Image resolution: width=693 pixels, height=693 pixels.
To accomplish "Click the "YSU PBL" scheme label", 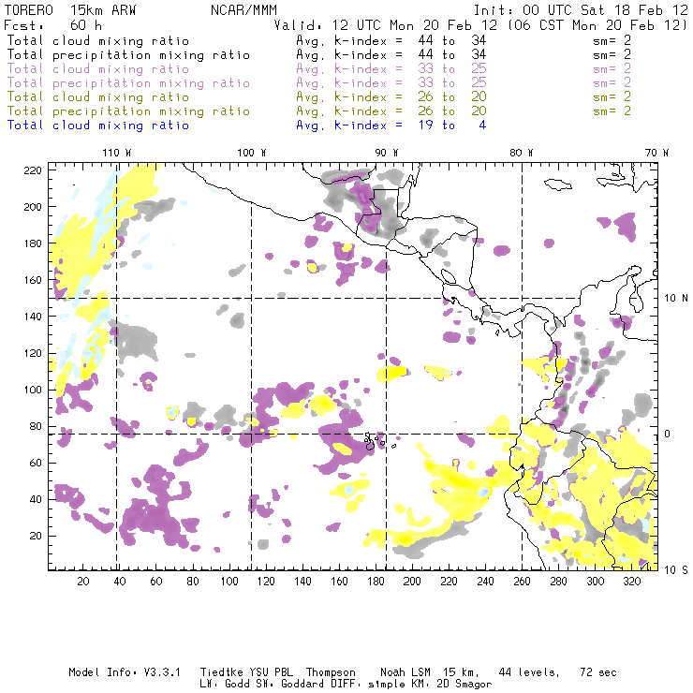I will (x=272, y=672).
